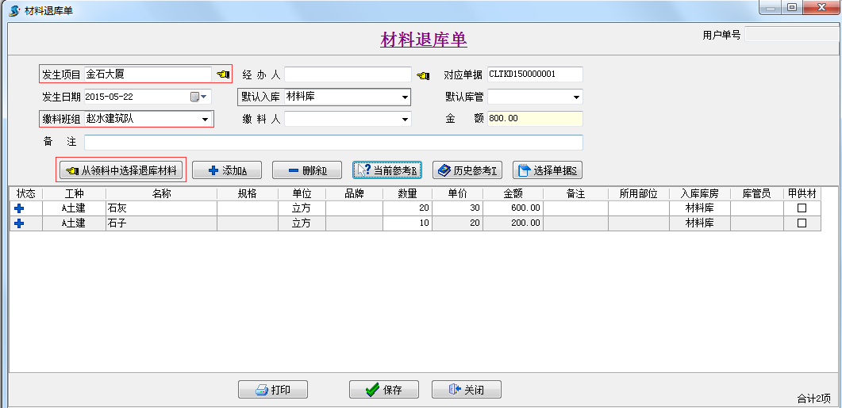Click the blue plus icon in 石灰 row

point(20,208)
